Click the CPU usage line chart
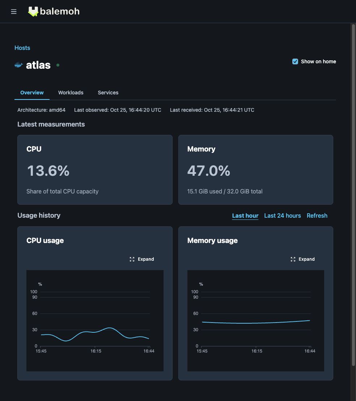 click(x=95, y=320)
